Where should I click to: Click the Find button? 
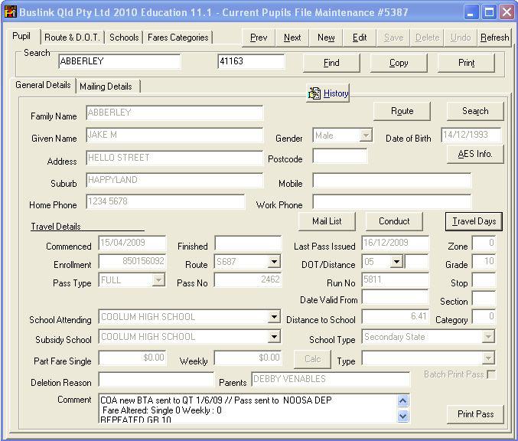tap(331, 63)
